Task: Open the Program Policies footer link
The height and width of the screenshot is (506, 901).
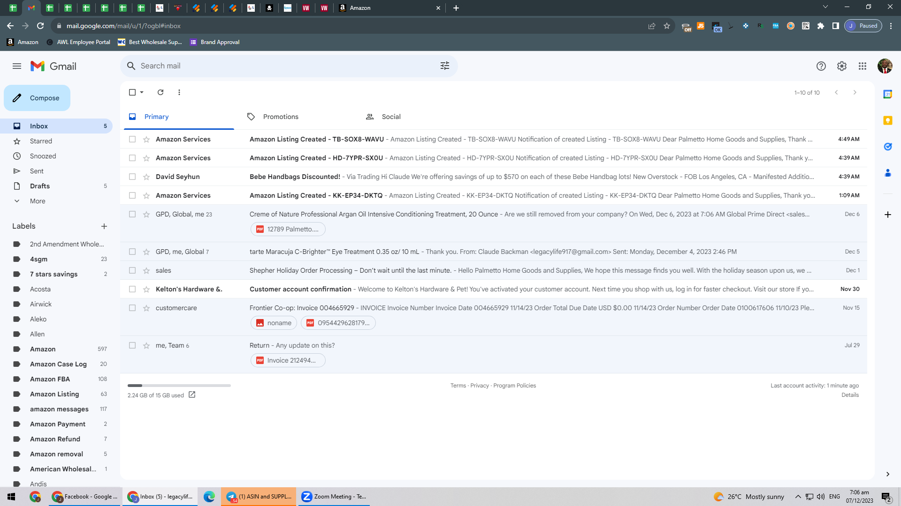Action: click(x=514, y=386)
